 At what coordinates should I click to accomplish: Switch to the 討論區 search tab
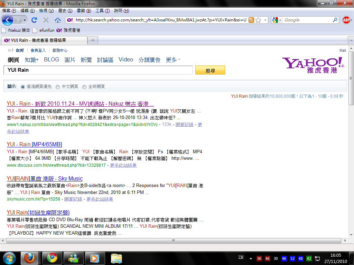coord(105,60)
